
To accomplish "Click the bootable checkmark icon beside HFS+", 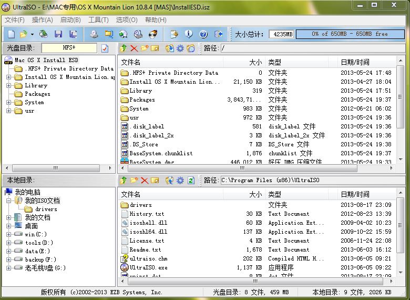I will tap(105, 48).
